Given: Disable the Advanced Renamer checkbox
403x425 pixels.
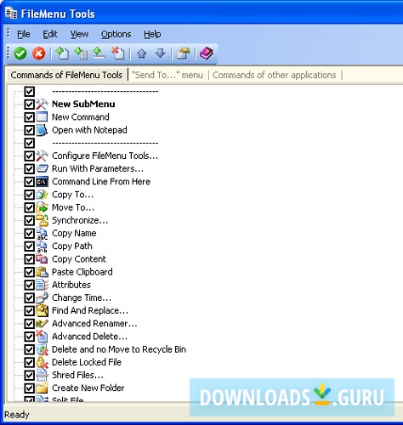Looking at the screenshot, I should [29, 323].
